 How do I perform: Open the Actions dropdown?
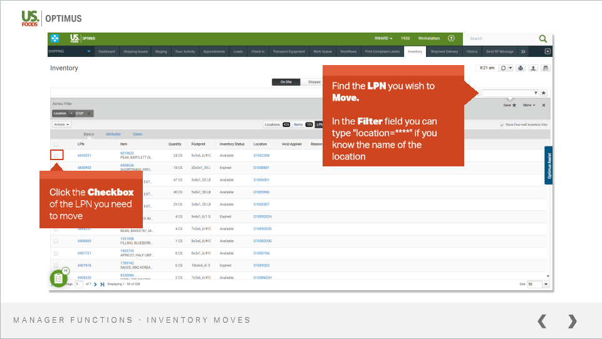61,124
